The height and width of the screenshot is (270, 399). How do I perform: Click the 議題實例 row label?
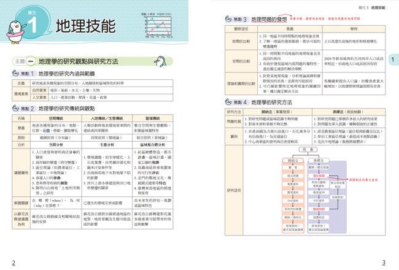(x=21, y=172)
